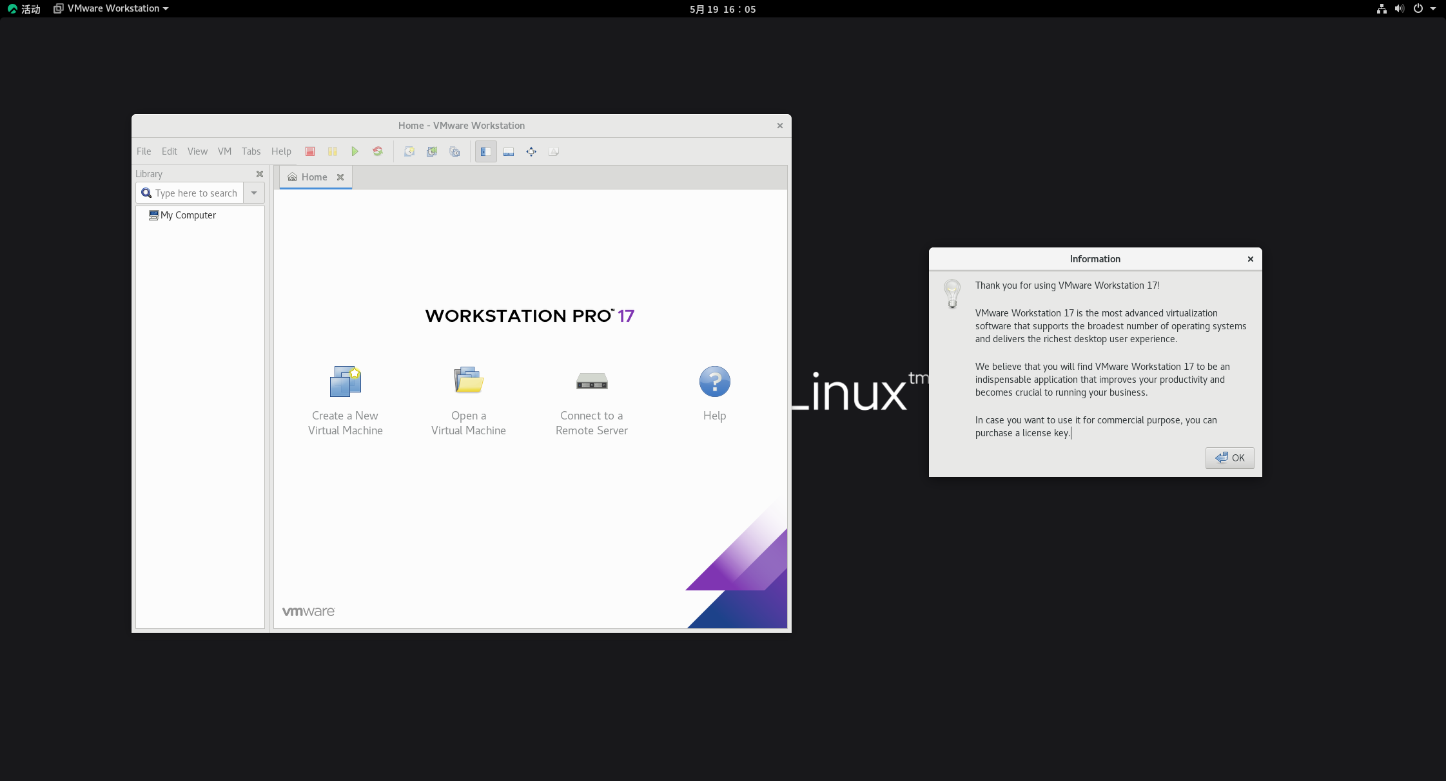Click the network status icon in top bar
Image resolution: width=1446 pixels, height=781 pixels.
(x=1382, y=9)
